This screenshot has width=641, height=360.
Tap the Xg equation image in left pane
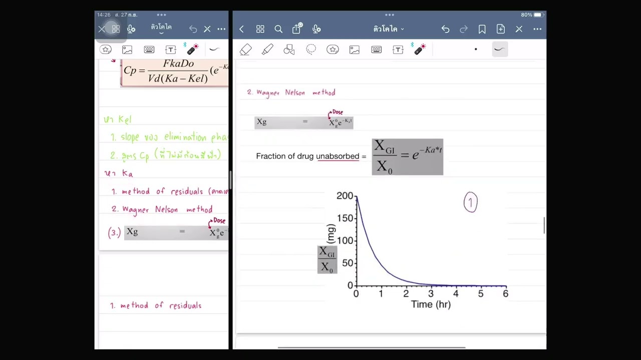[x=176, y=232]
